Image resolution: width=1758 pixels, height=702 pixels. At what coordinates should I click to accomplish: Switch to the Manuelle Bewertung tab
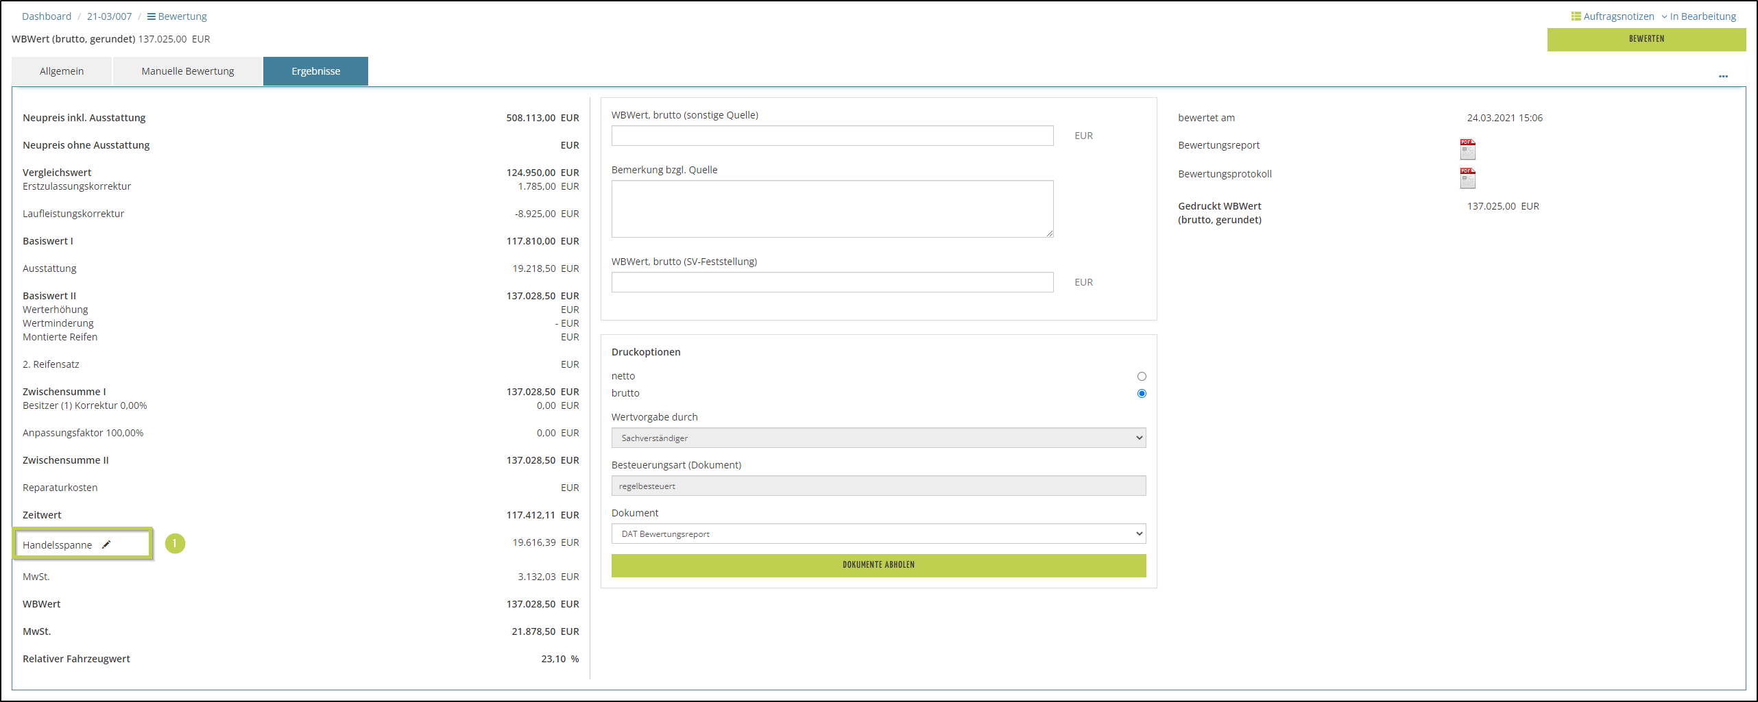[187, 71]
